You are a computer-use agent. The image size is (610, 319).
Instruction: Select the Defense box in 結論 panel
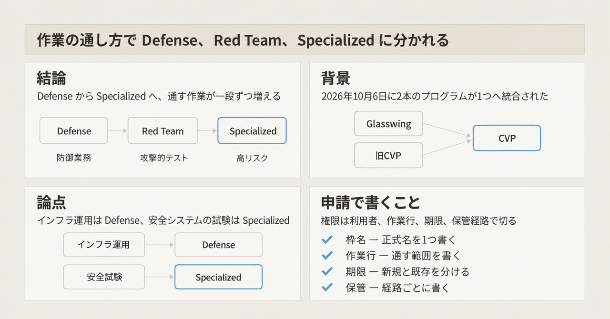[x=74, y=130]
